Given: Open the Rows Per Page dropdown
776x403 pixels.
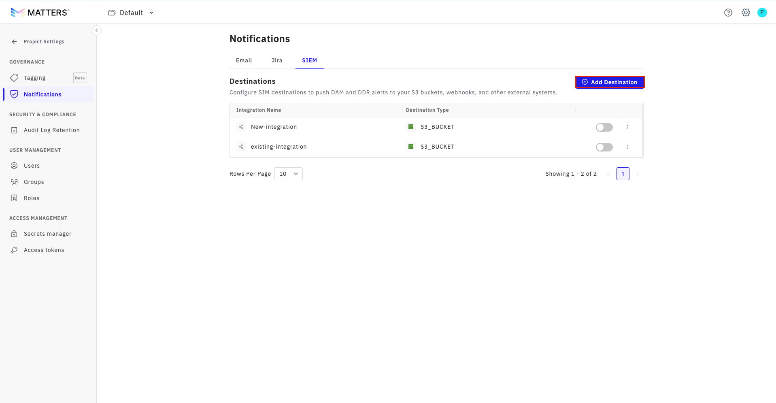Looking at the screenshot, I should (288, 174).
